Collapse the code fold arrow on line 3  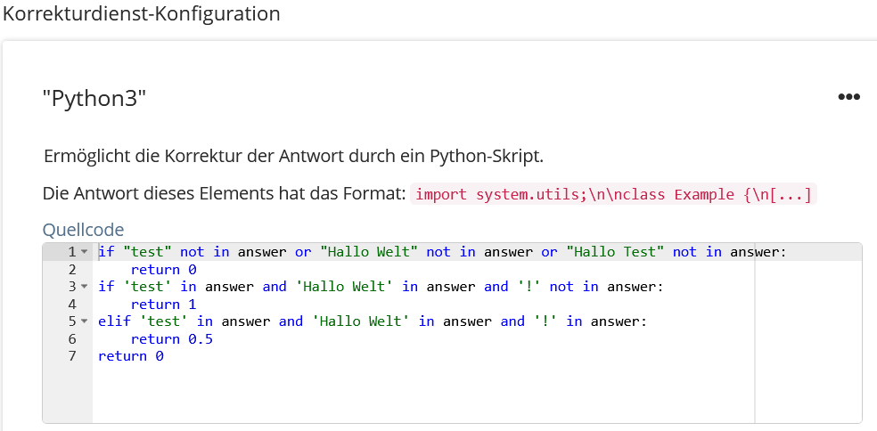coord(85,287)
